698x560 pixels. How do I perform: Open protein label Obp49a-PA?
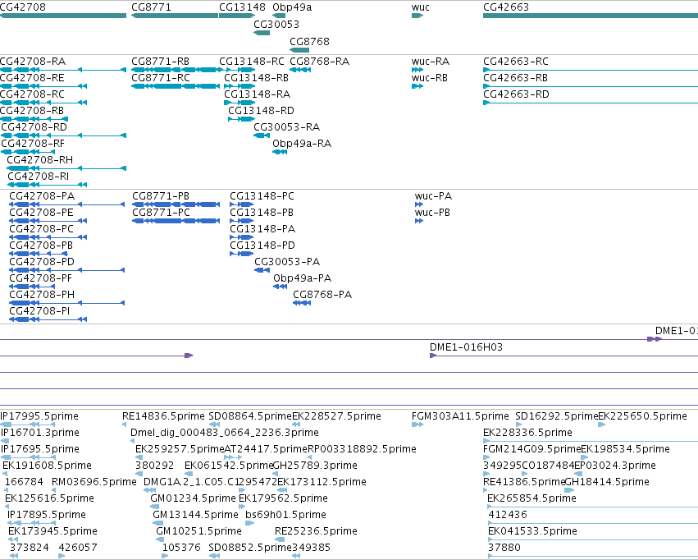point(303,278)
